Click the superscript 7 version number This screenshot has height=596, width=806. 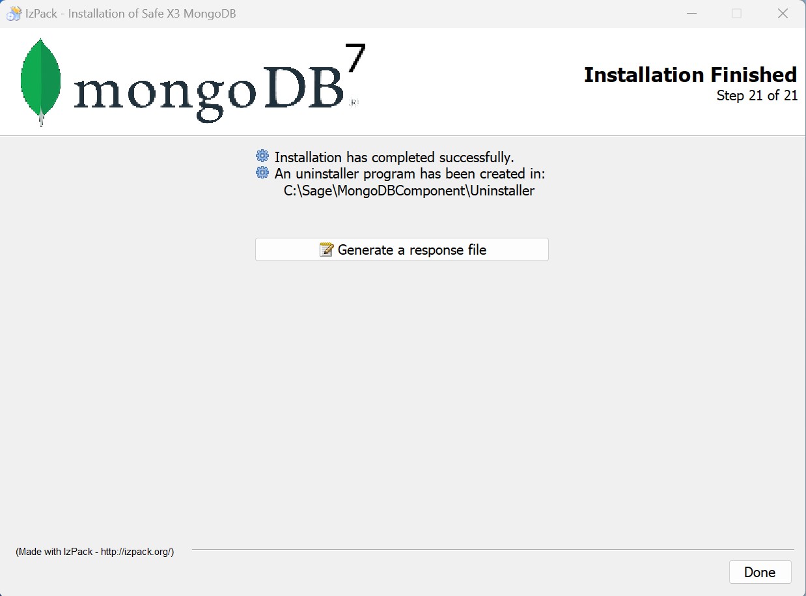click(354, 60)
